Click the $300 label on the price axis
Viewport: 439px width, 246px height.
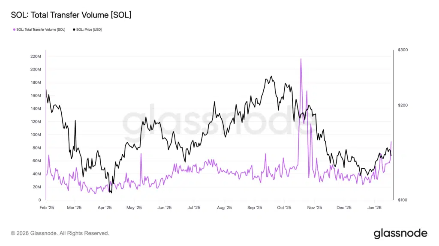tap(403, 50)
